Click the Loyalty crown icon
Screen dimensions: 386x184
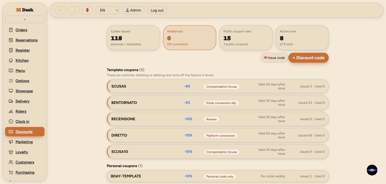tap(11, 152)
